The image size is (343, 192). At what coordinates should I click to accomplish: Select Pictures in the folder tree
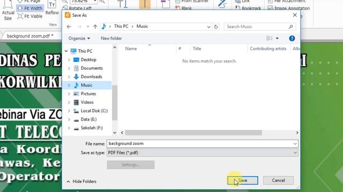(x=88, y=94)
